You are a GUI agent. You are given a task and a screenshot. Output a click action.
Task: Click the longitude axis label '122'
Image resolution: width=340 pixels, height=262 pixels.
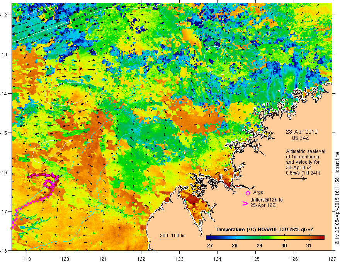pyautogui.click(x=141, y=259)
